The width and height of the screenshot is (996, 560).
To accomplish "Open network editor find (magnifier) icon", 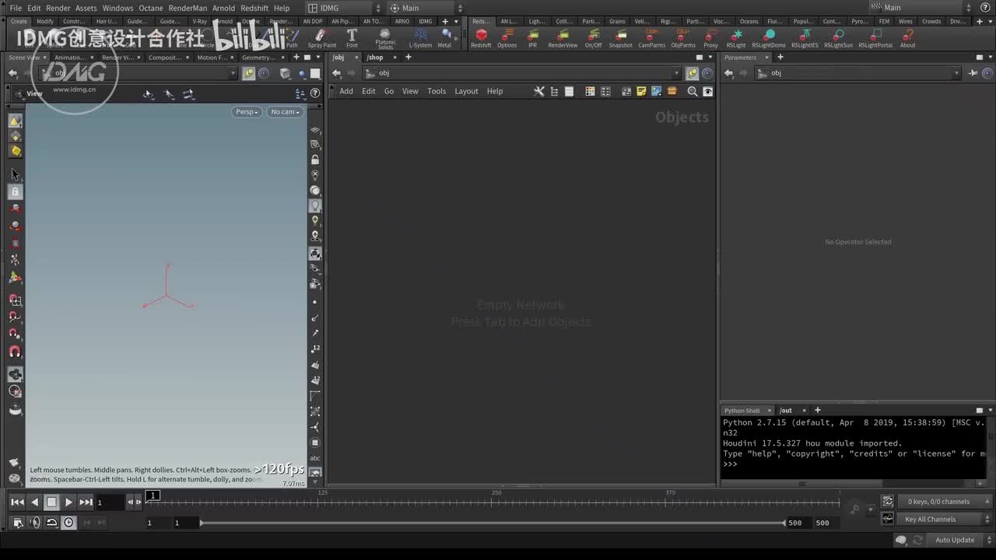I will pyautogui.click(x=693, y=91).
